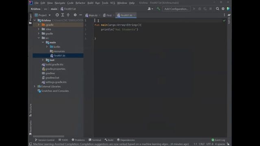260x146 pixels.
Task: Click the Stop icon in toolbar
Action: (x=210, y=9)
